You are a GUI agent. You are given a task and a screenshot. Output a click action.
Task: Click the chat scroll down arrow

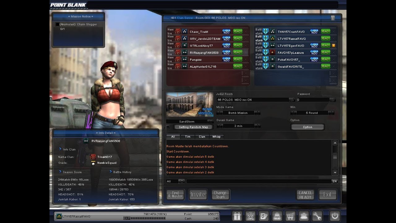point(335,173)
